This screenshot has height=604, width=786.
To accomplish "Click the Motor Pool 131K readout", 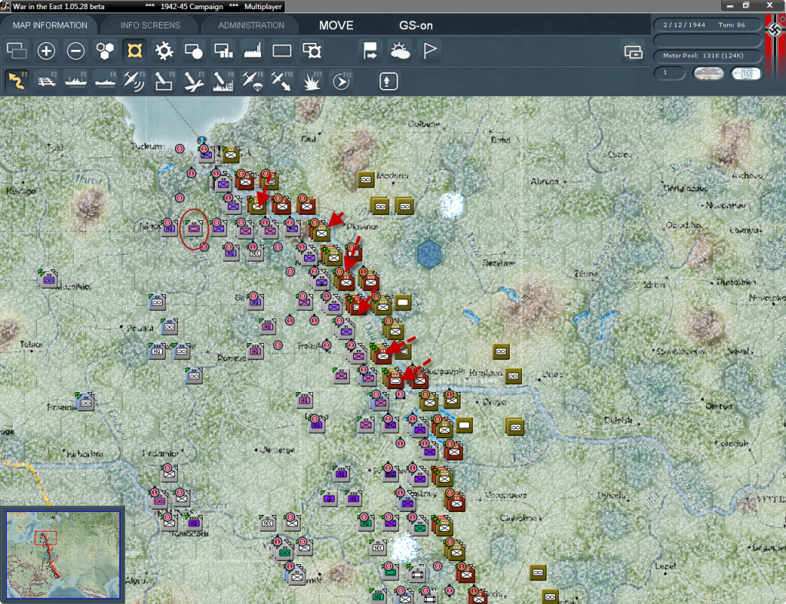I will coord(707,55).
